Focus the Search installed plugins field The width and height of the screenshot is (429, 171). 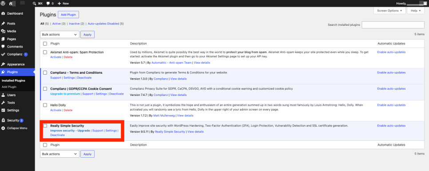(393, 24)
